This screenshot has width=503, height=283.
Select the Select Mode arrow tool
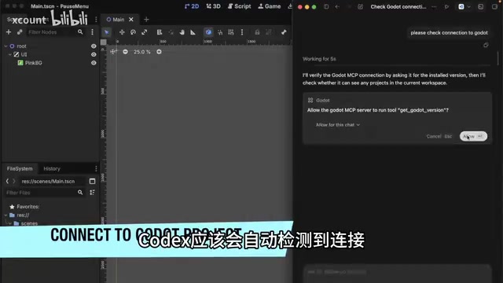coord(107,32)
